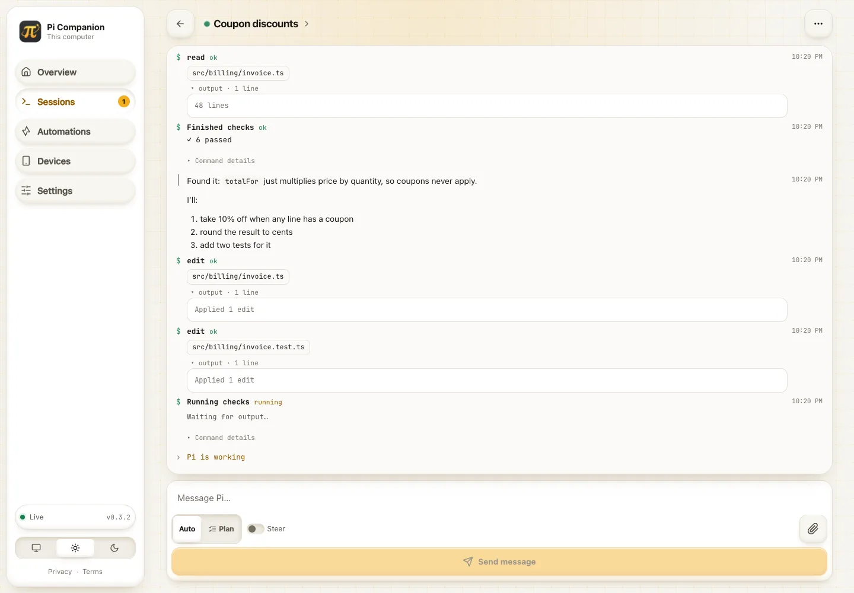Screen dimensions: 854x593
Task: Open the Devices page
Action: coord(75,161)
